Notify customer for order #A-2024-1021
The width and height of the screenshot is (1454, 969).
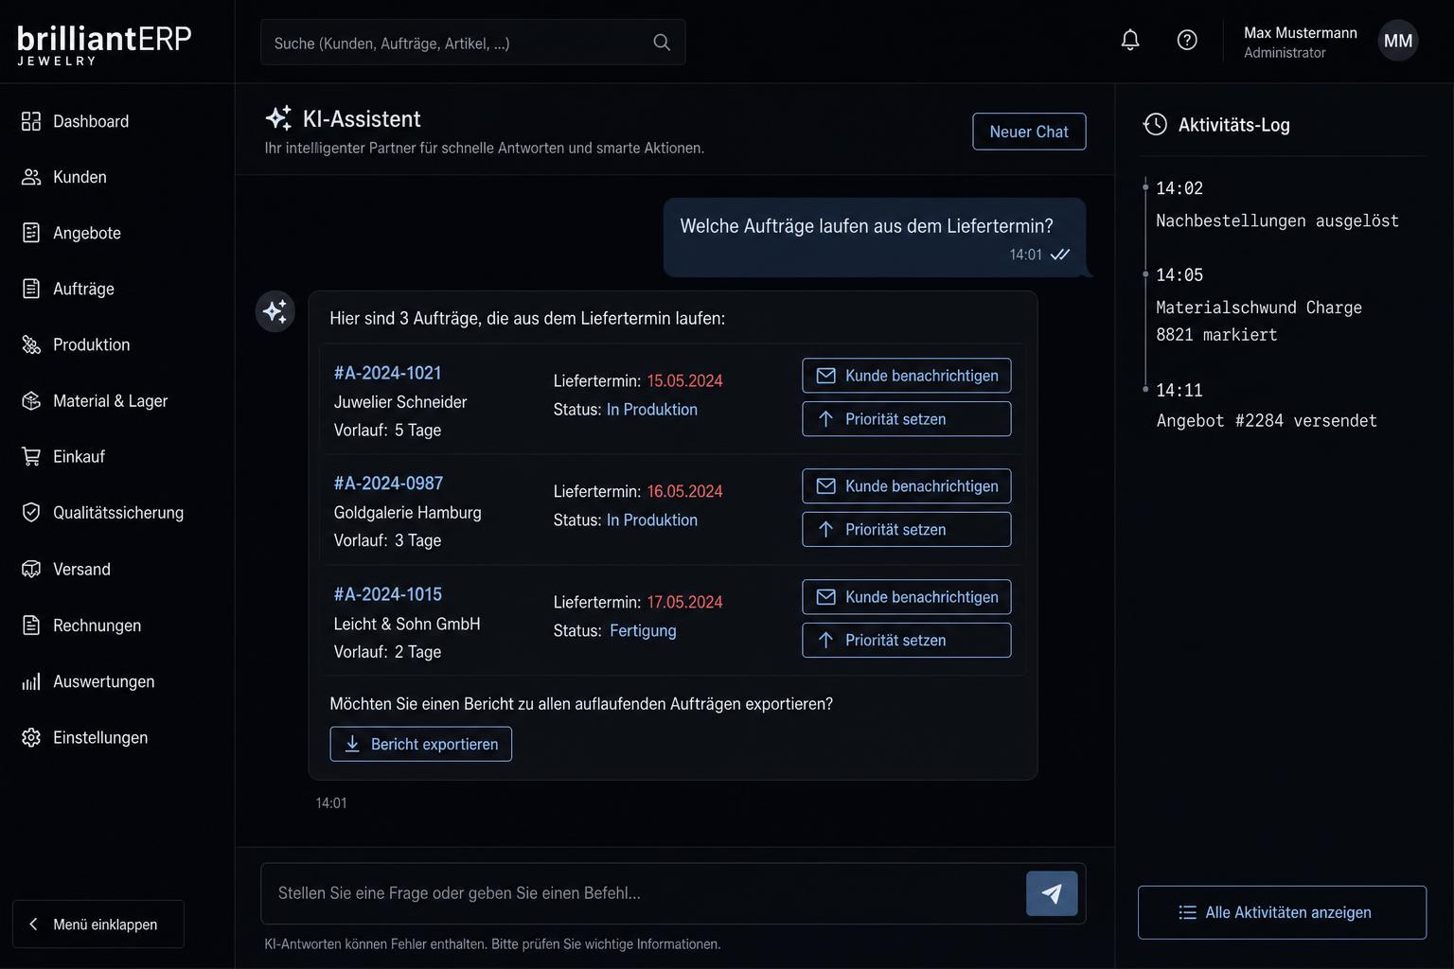coord(907,376)
